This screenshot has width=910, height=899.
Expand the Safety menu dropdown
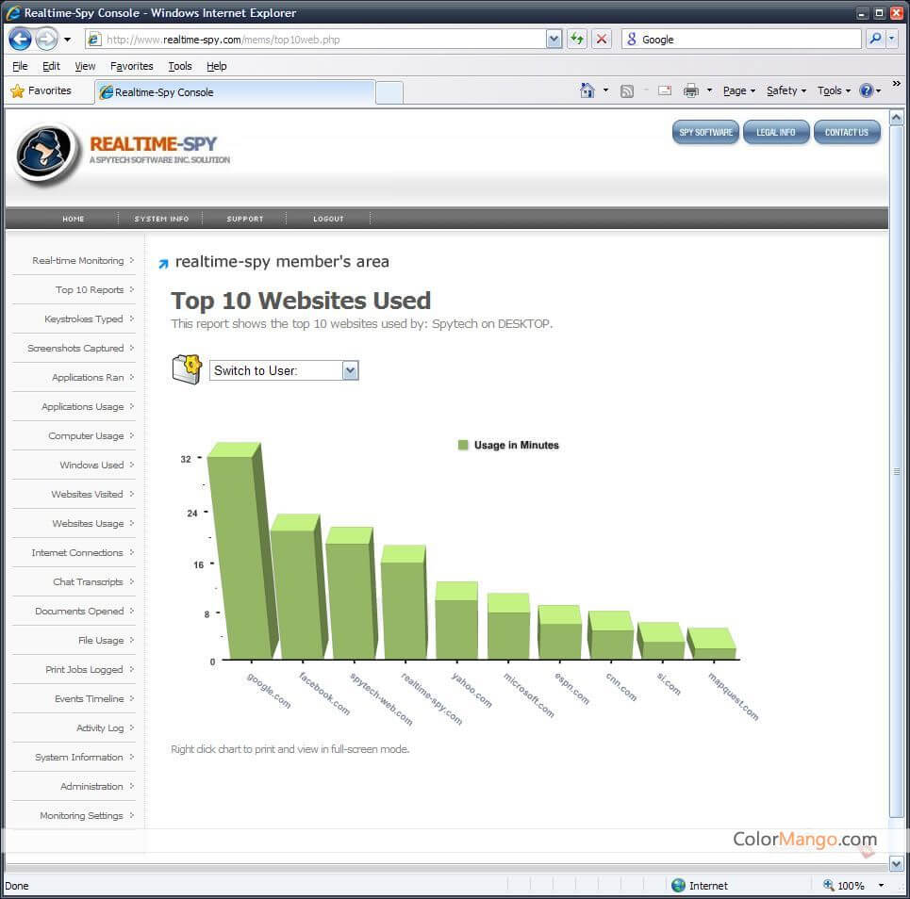(786, 90)
